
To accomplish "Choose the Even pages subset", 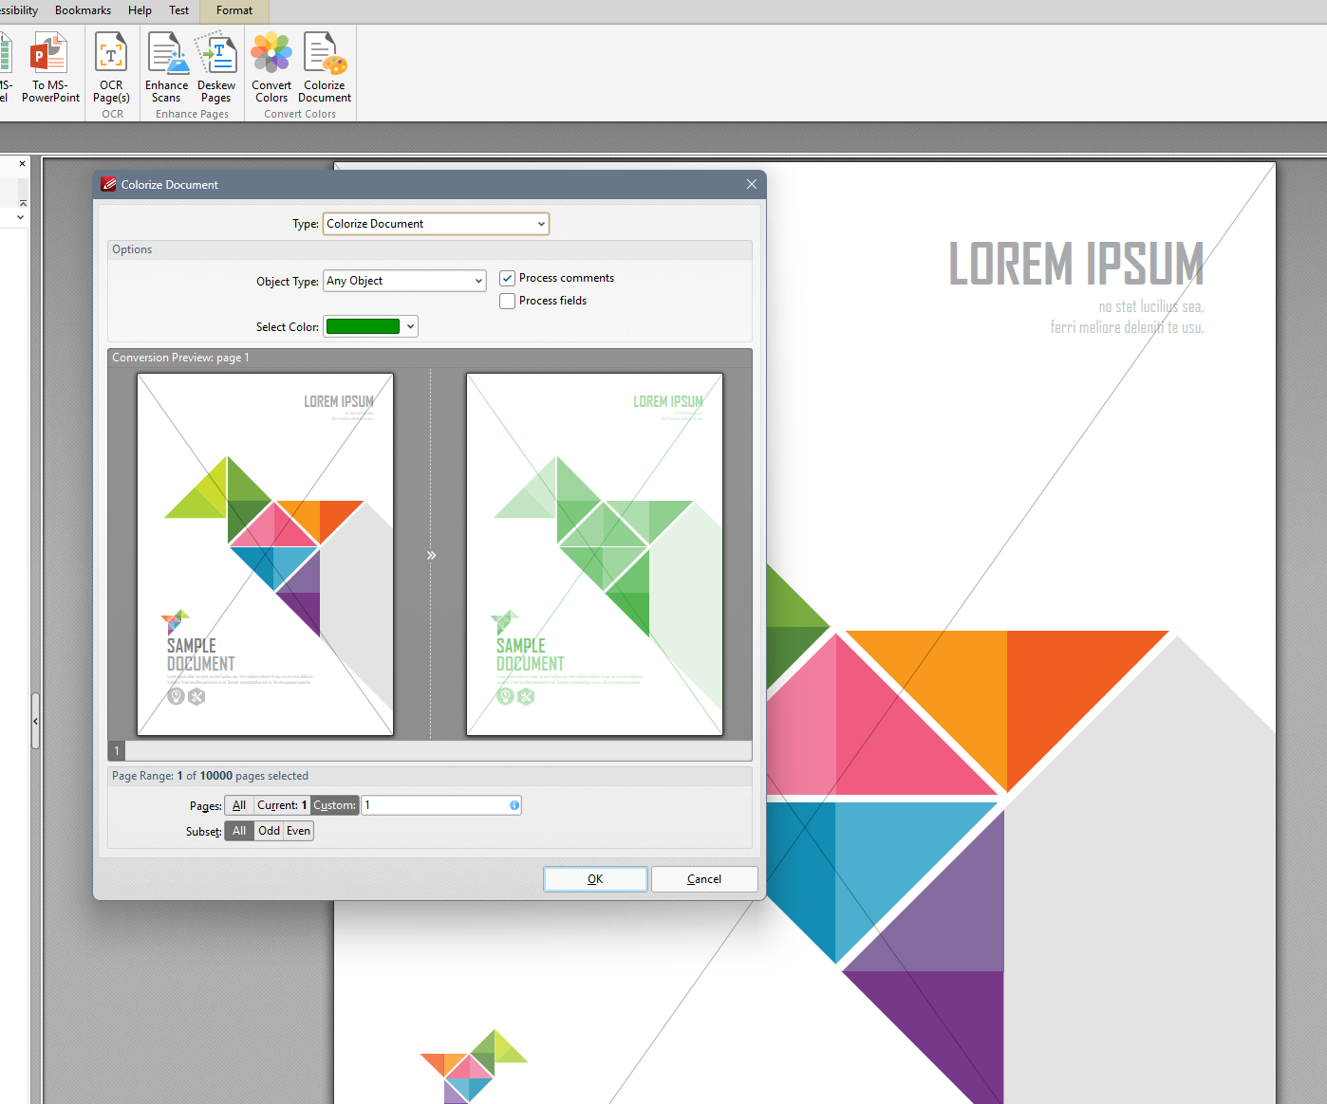I will tap(299, 831).
